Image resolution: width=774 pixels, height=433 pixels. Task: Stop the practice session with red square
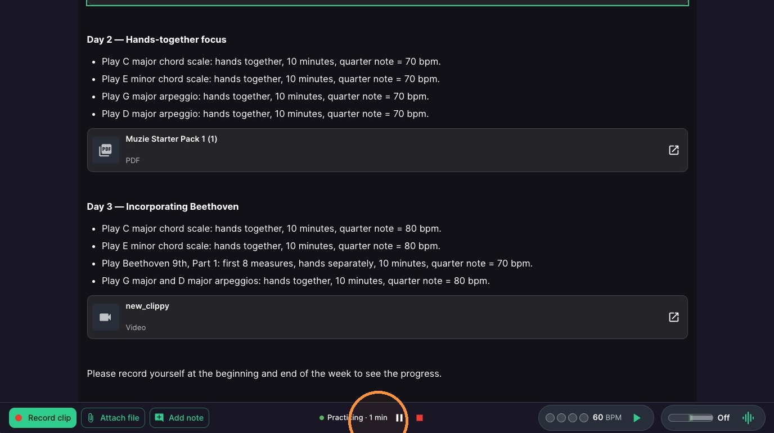point(419,418)
